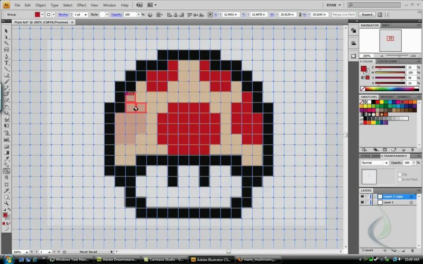Open the Transform panel dock icon
Screen dimensions: 423x264
[x=353, y=56]
